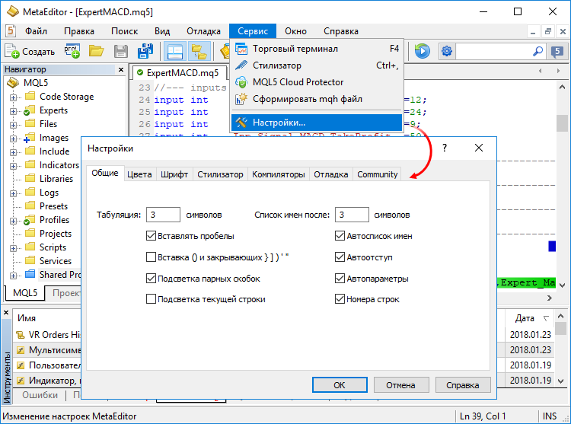Click the VR Orders History row icon

(x=21, y=334)
